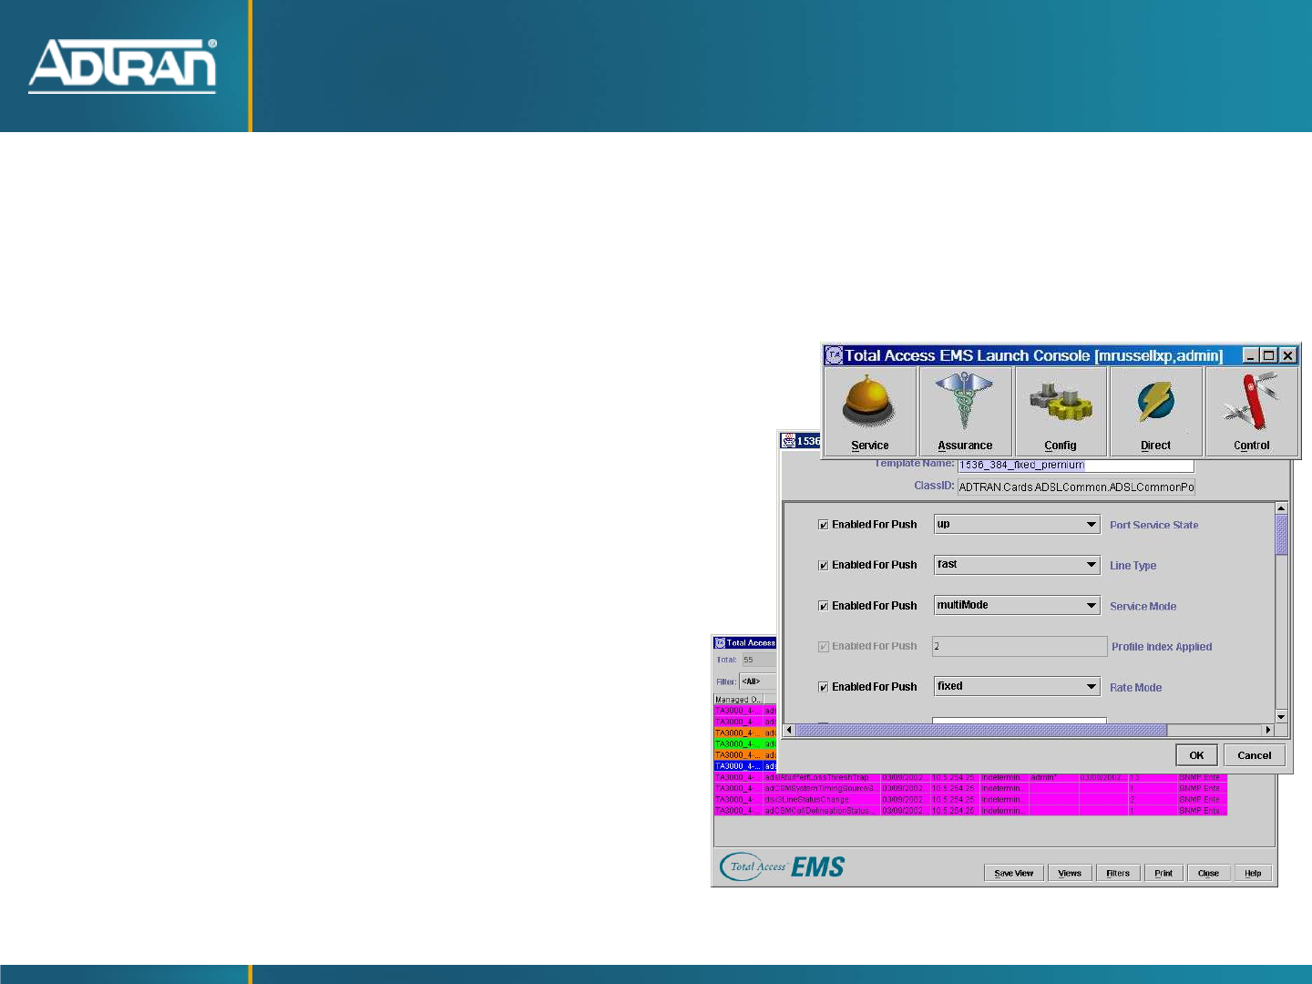The height and width of the screenshot is (984, 1312).
Task: Open the Port Service State dropdown set to up
Action: (1018, 525)
